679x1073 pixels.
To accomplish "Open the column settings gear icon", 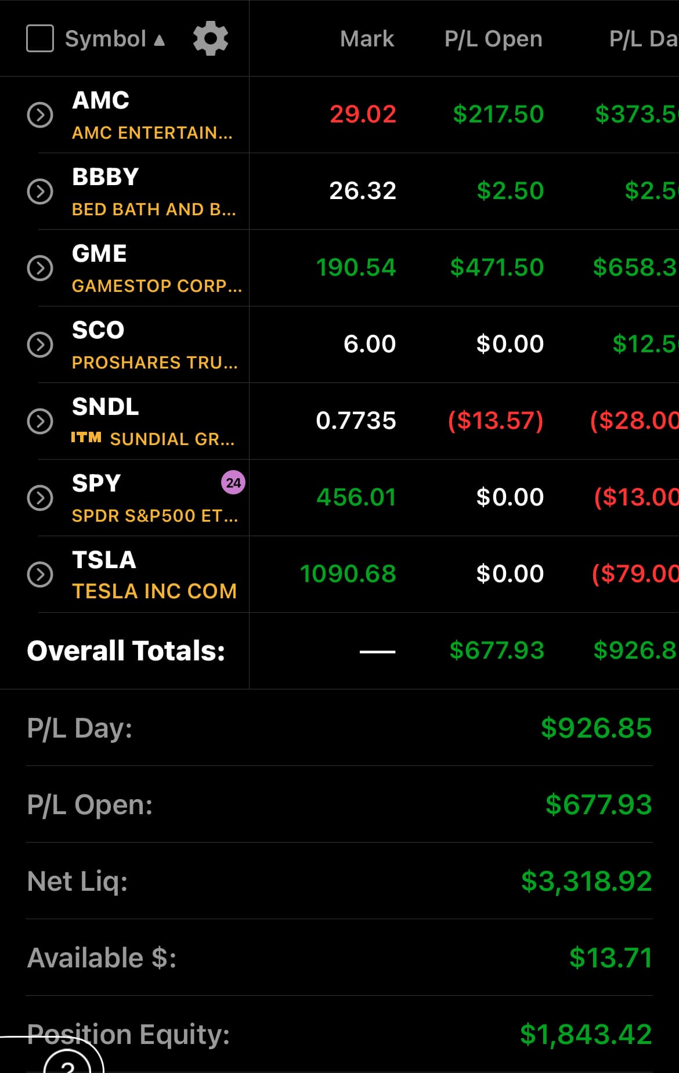I will click(x=211, y=39).
